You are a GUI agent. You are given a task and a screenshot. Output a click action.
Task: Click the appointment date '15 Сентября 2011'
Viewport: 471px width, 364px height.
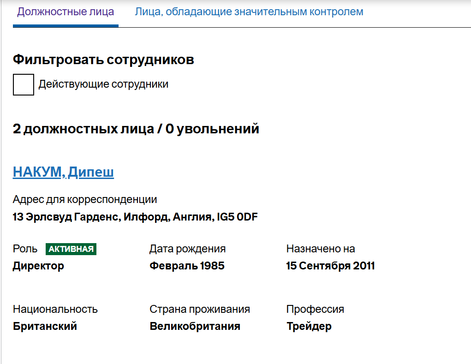(330, 266)
